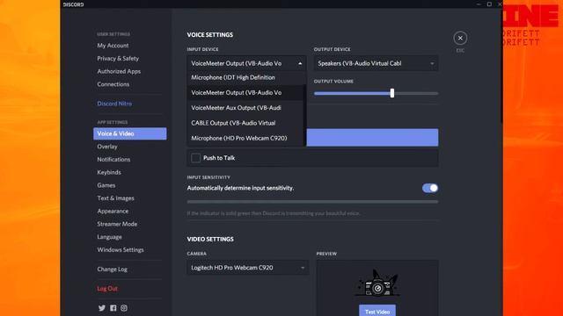
Task: Close settings with the ESC circle button
Action: (460, 38)
